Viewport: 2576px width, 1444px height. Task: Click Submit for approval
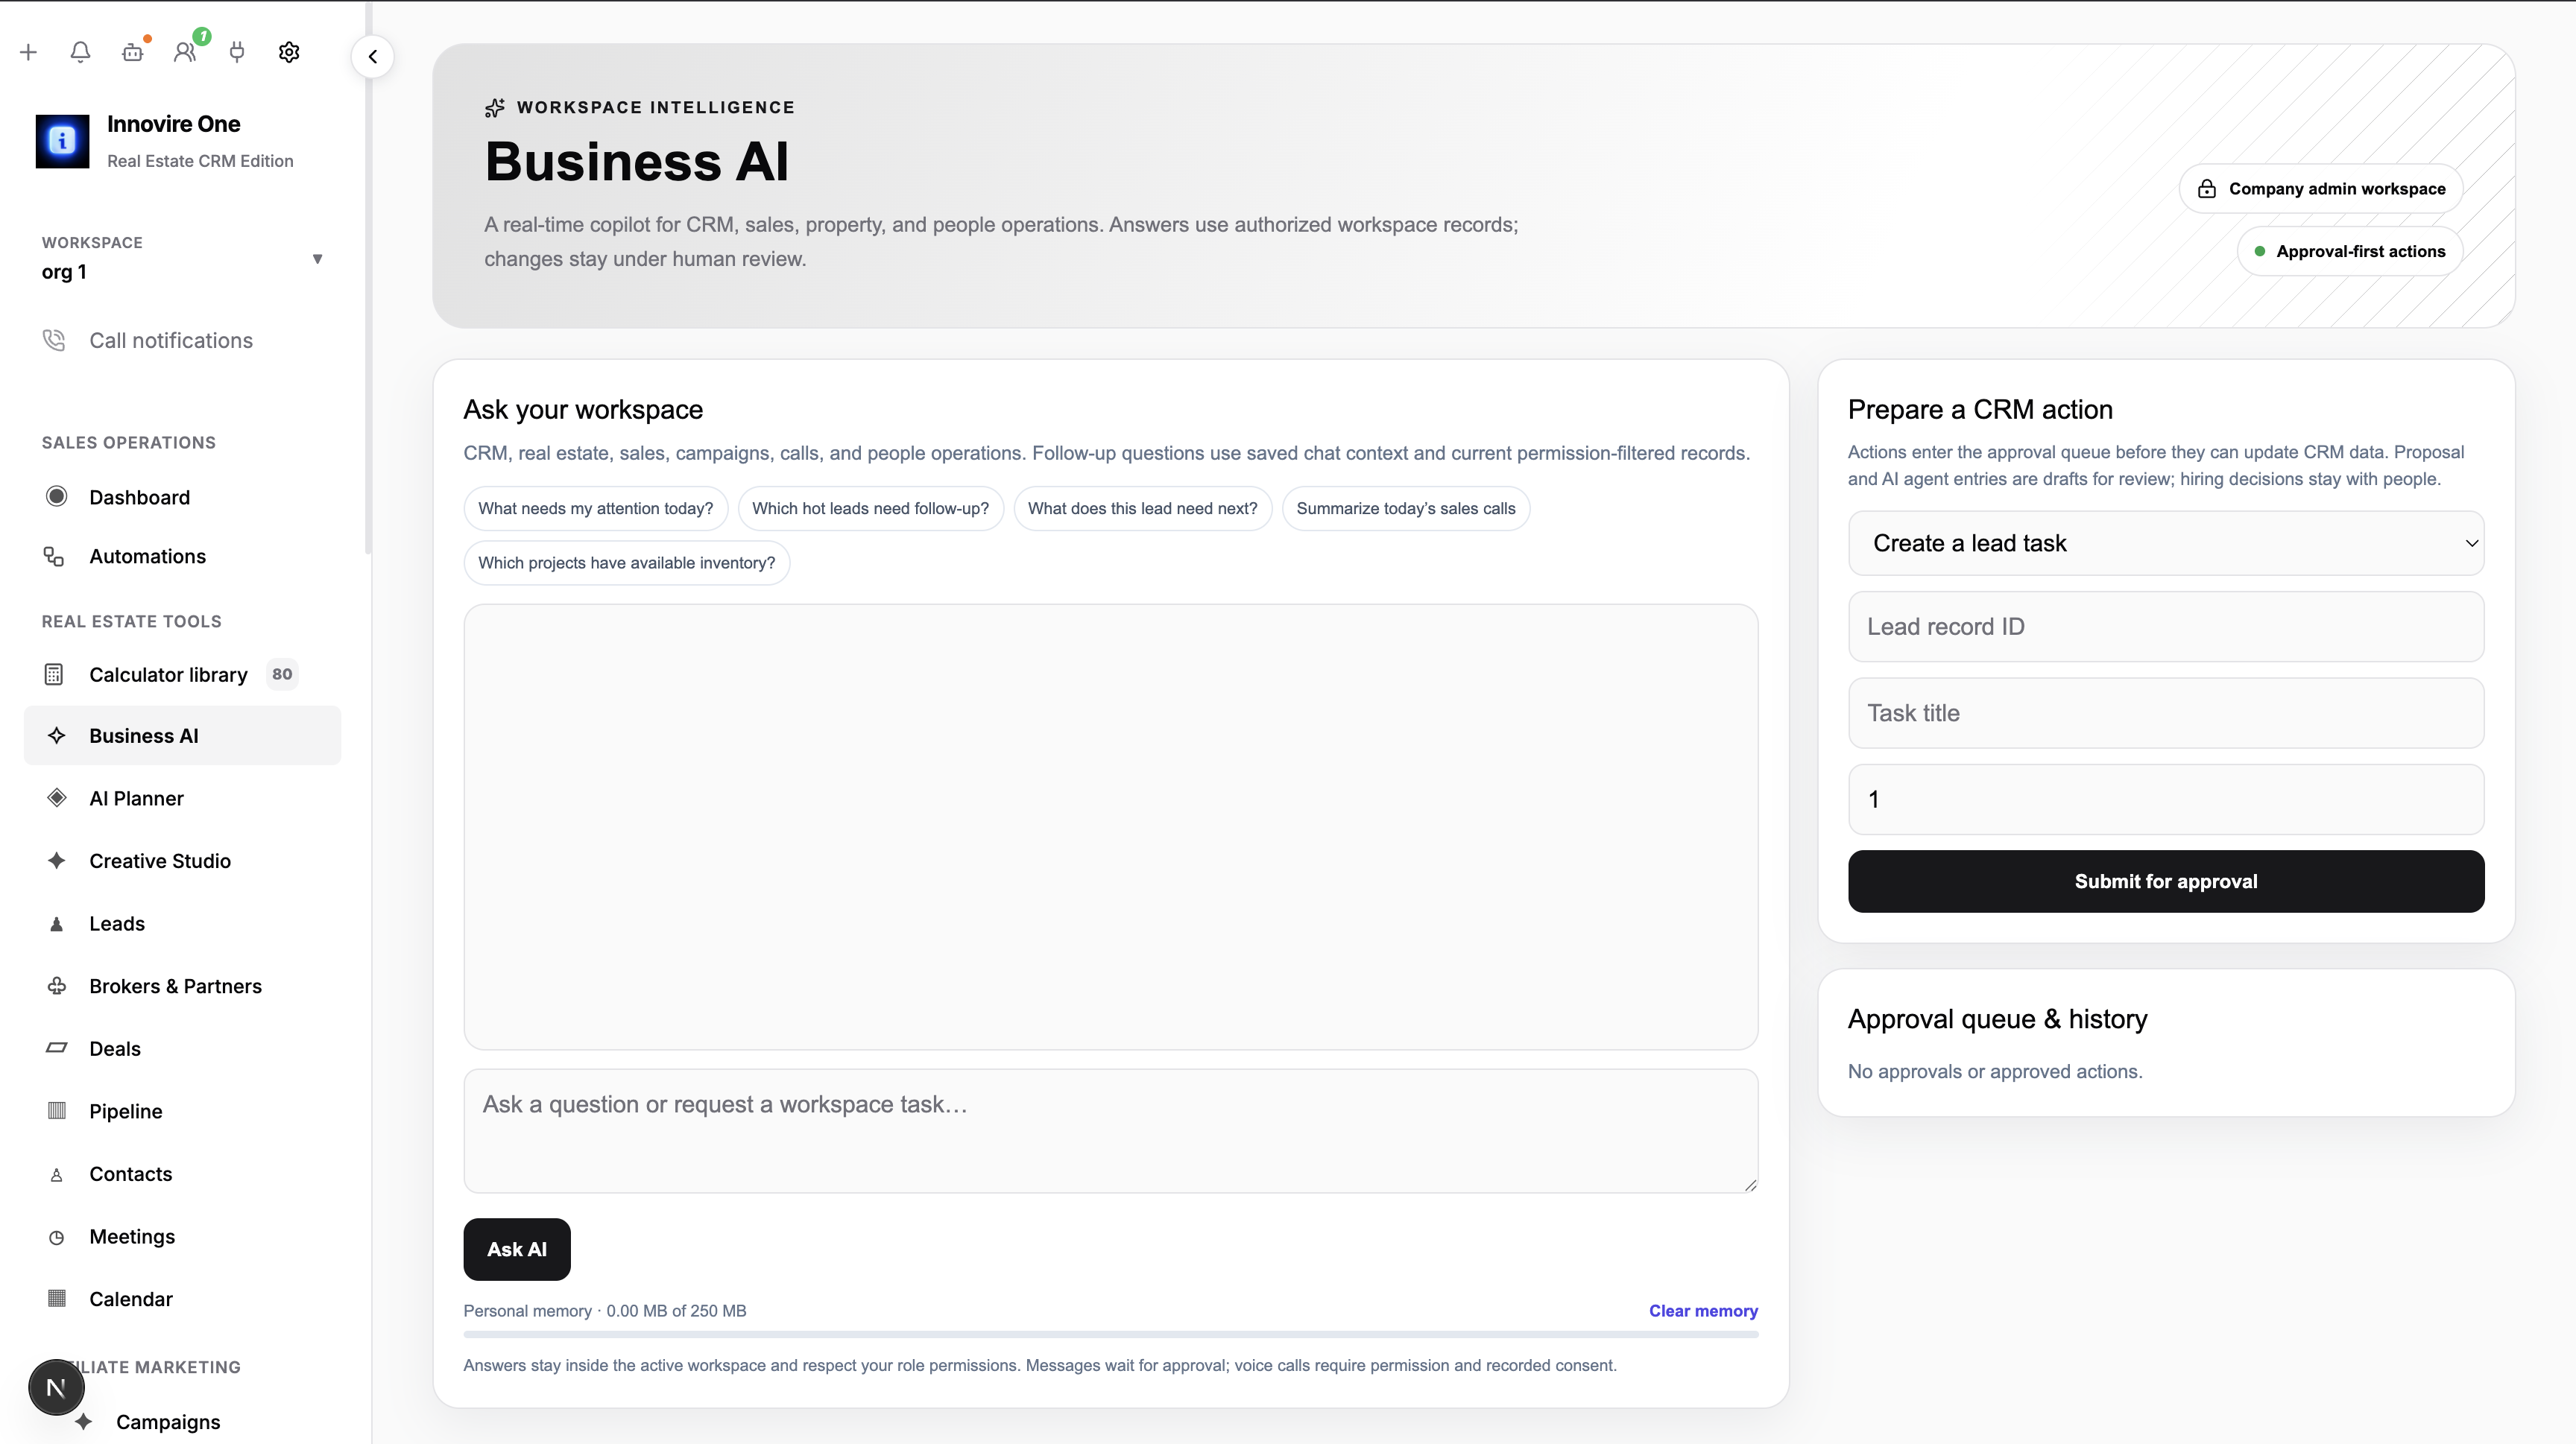click(2166, 881)
